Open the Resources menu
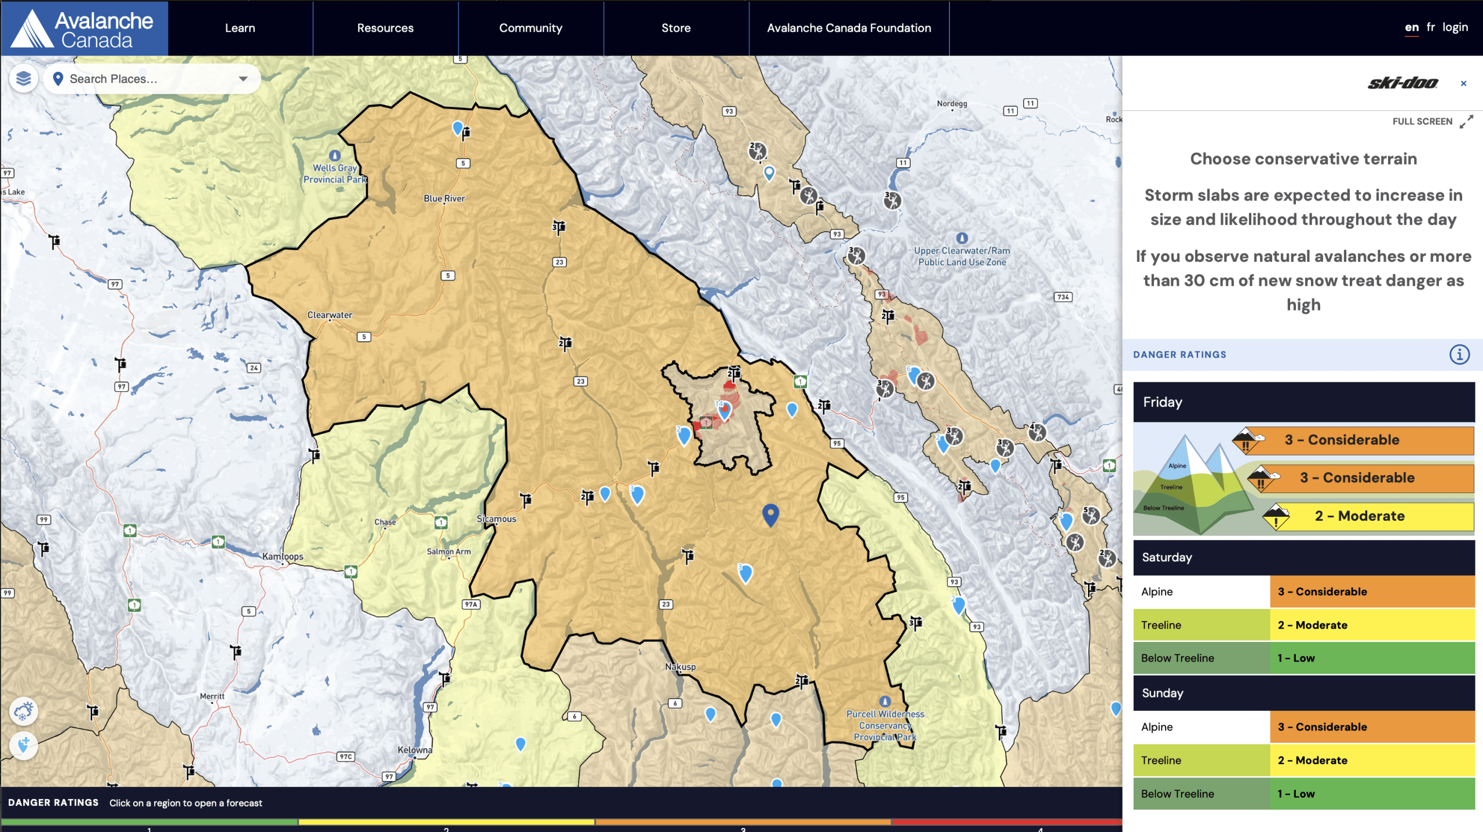This screenshot has width=1483, height=832. coord(385,28)
